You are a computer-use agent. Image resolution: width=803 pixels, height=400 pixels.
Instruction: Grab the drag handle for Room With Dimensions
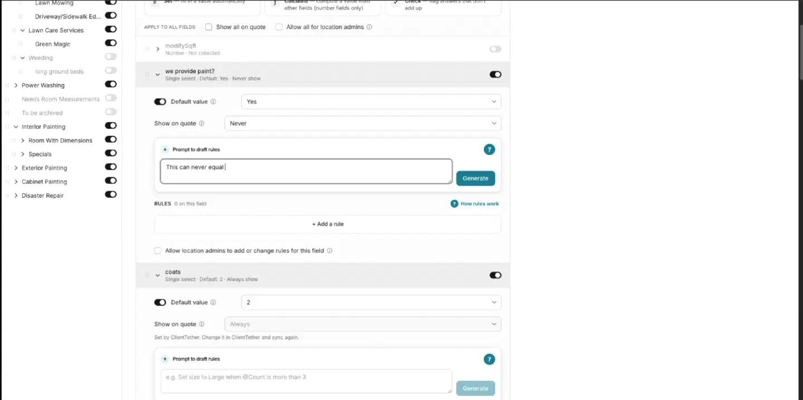coord(14,141)
